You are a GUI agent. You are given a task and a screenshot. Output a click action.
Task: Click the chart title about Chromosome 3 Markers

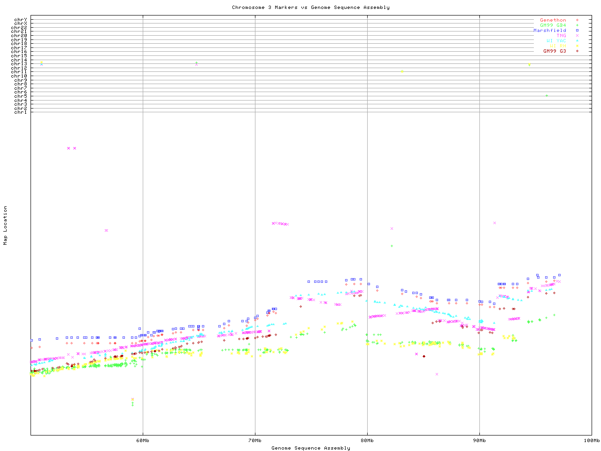click(310, 8)
